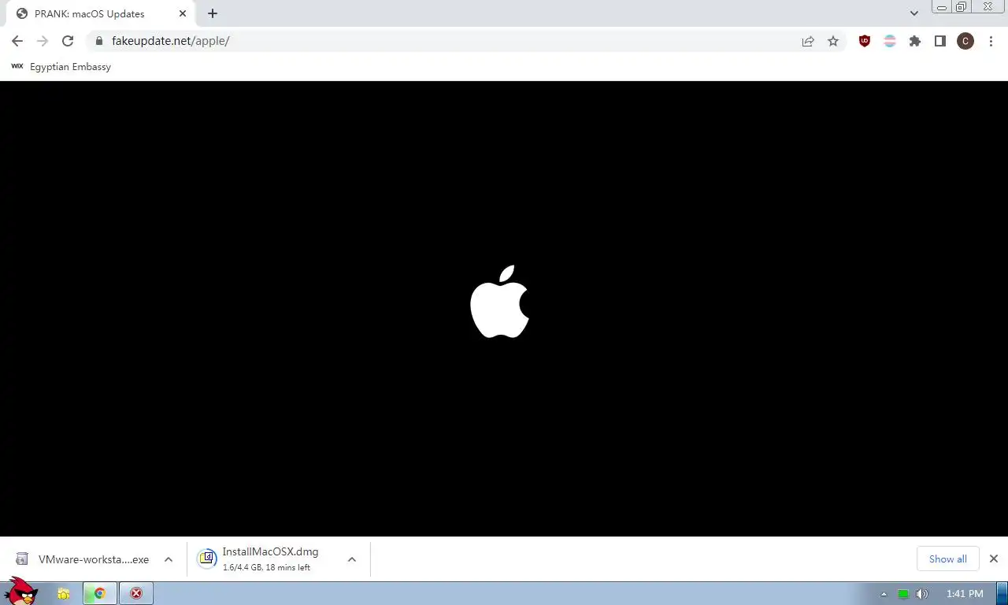Open the volume speaker tray icon
Viewport: 1008px width, 605px height.
tap(922, 594)
